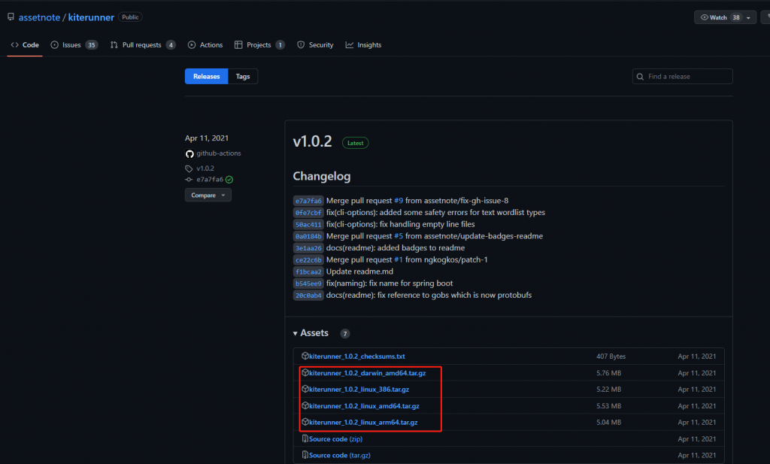Viewport: 770px width, 464px height.
Task: Click the package icon beside linux_arm64 asset
Action: click(305, 421)
